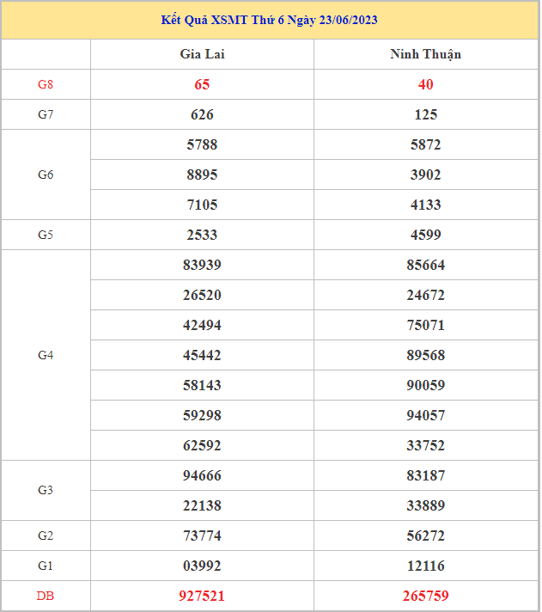Select the G6 number 8895
Image resolution: width=542 pixels, height=612 pixels.
click(x=202, y=174)
